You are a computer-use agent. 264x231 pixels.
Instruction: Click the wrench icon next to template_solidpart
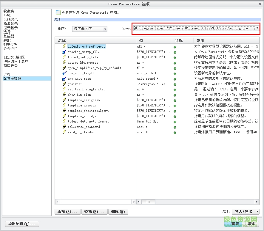[64, 116]
